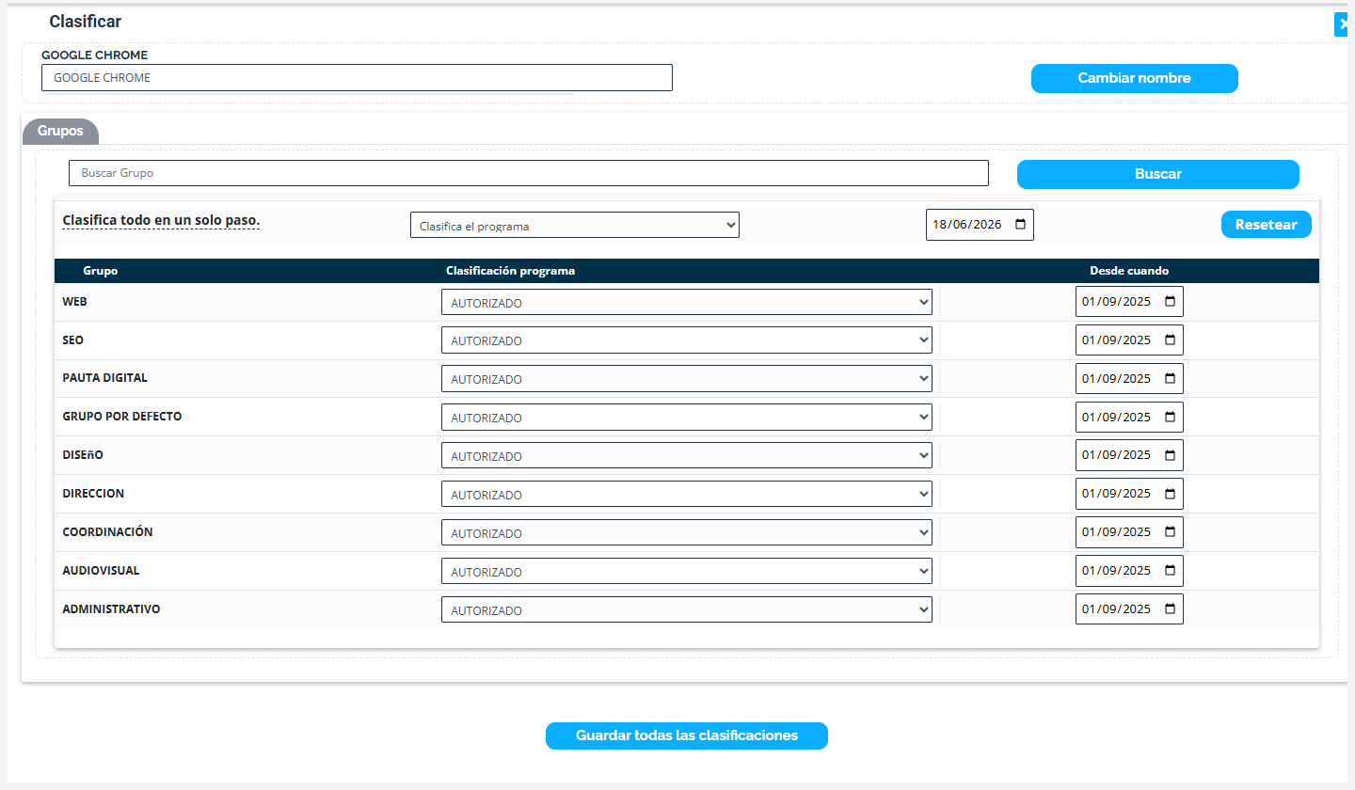1355x790 pixels.
Task: Open AUDIOVISUAL classification dropdown
Action: [x=687, y=572]
